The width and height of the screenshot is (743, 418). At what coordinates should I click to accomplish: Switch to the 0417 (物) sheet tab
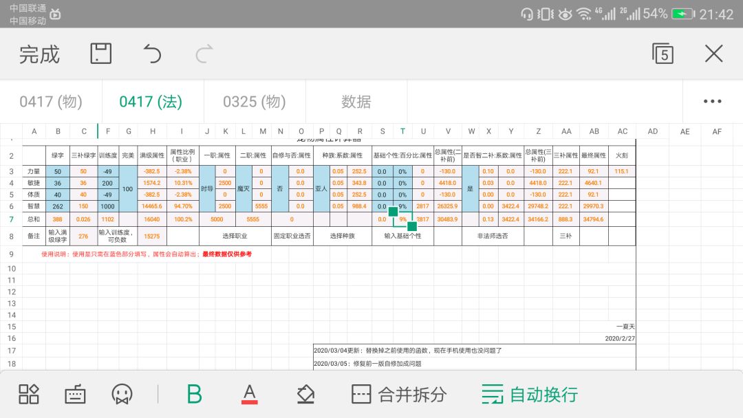[x=51, y=101]
